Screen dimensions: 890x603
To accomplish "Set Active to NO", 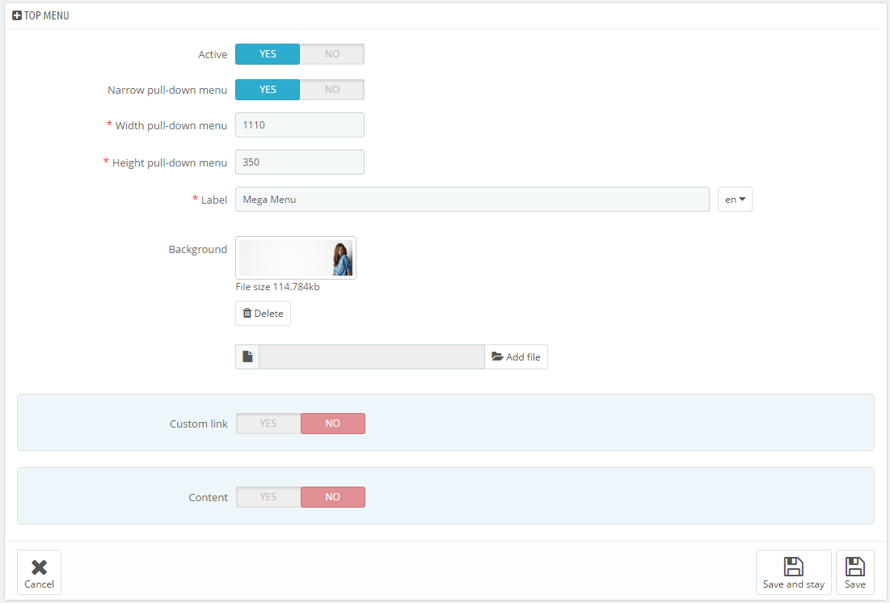I will (332, 54).
